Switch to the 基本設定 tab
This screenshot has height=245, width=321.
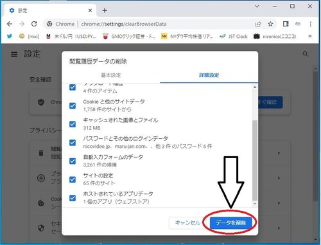(x=111, y=75)
